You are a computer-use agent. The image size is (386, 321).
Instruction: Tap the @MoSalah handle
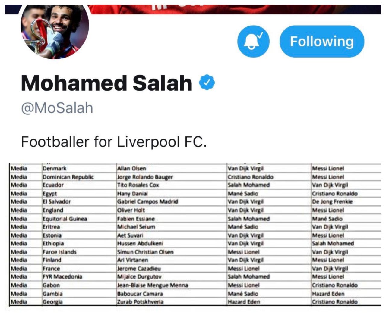point(57,108)
